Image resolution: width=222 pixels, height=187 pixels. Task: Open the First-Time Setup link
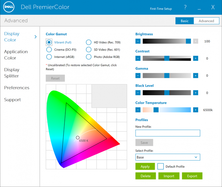click(x=161, y=9)
